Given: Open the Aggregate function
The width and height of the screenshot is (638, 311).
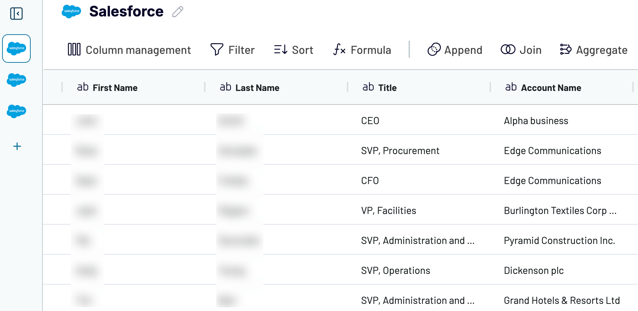Looking at the screenshot, I should point(593,50).
